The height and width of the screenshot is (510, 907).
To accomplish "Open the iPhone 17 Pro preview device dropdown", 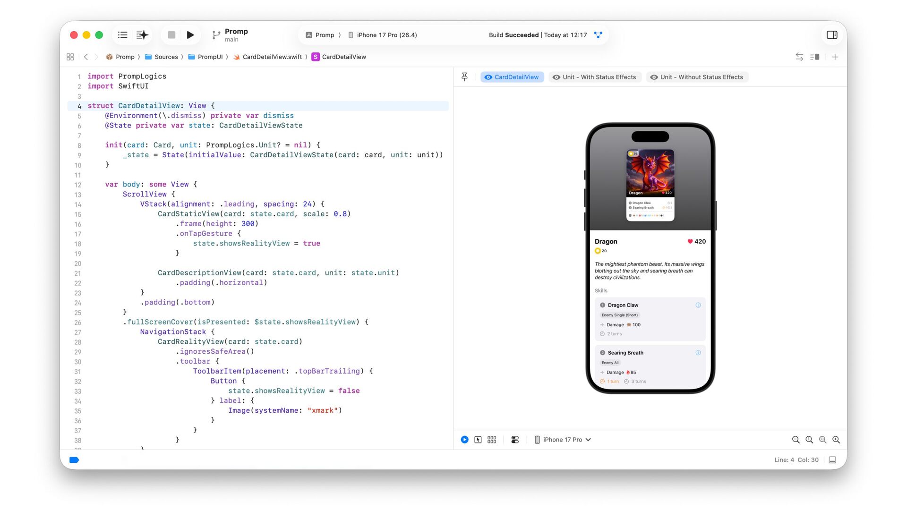I will [x=563, y=440].
